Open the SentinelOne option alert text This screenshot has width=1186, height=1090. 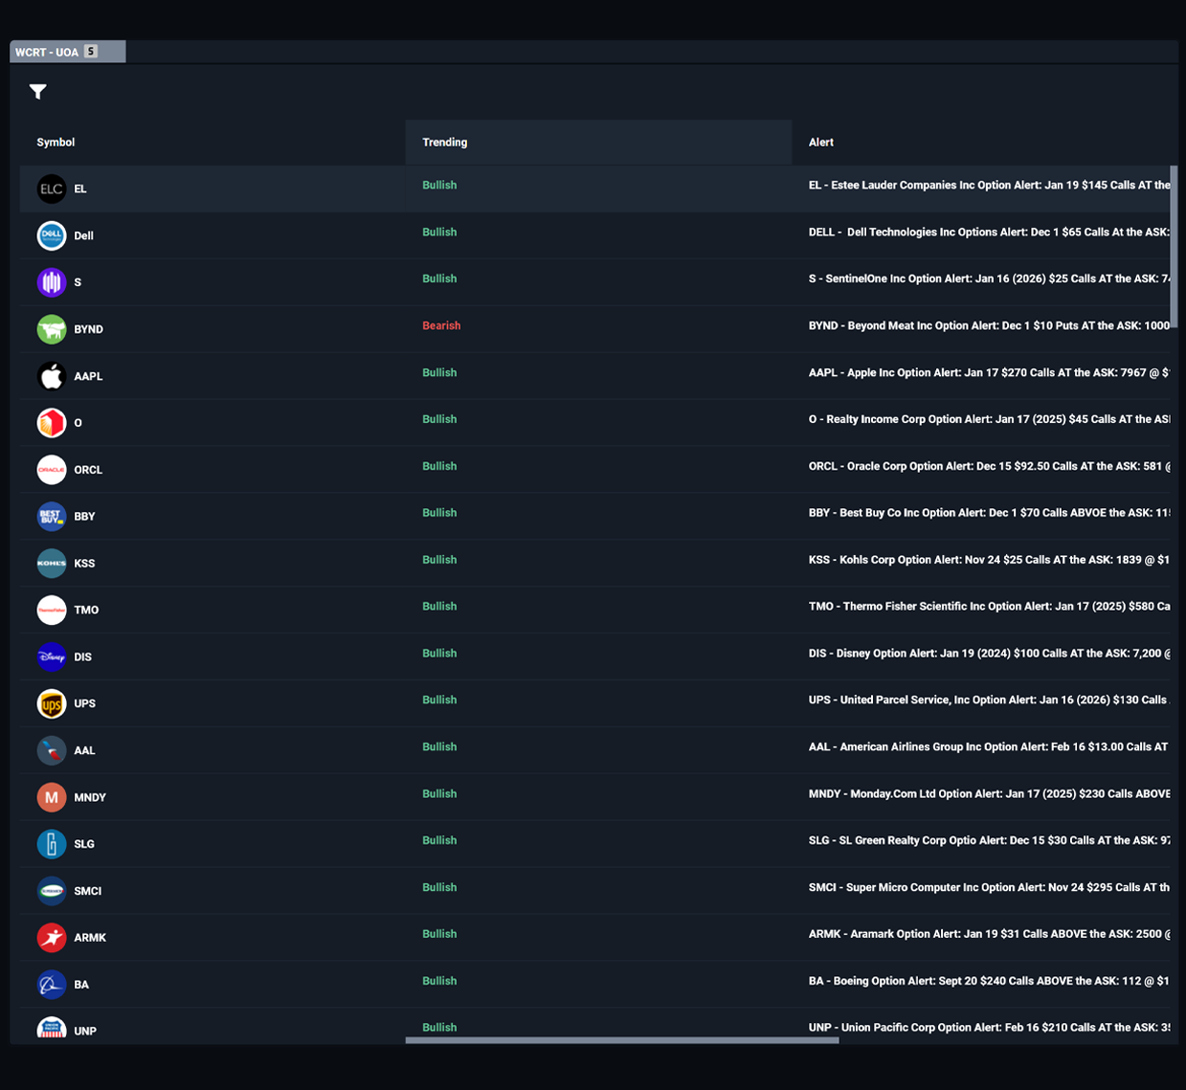click(989, 279)
